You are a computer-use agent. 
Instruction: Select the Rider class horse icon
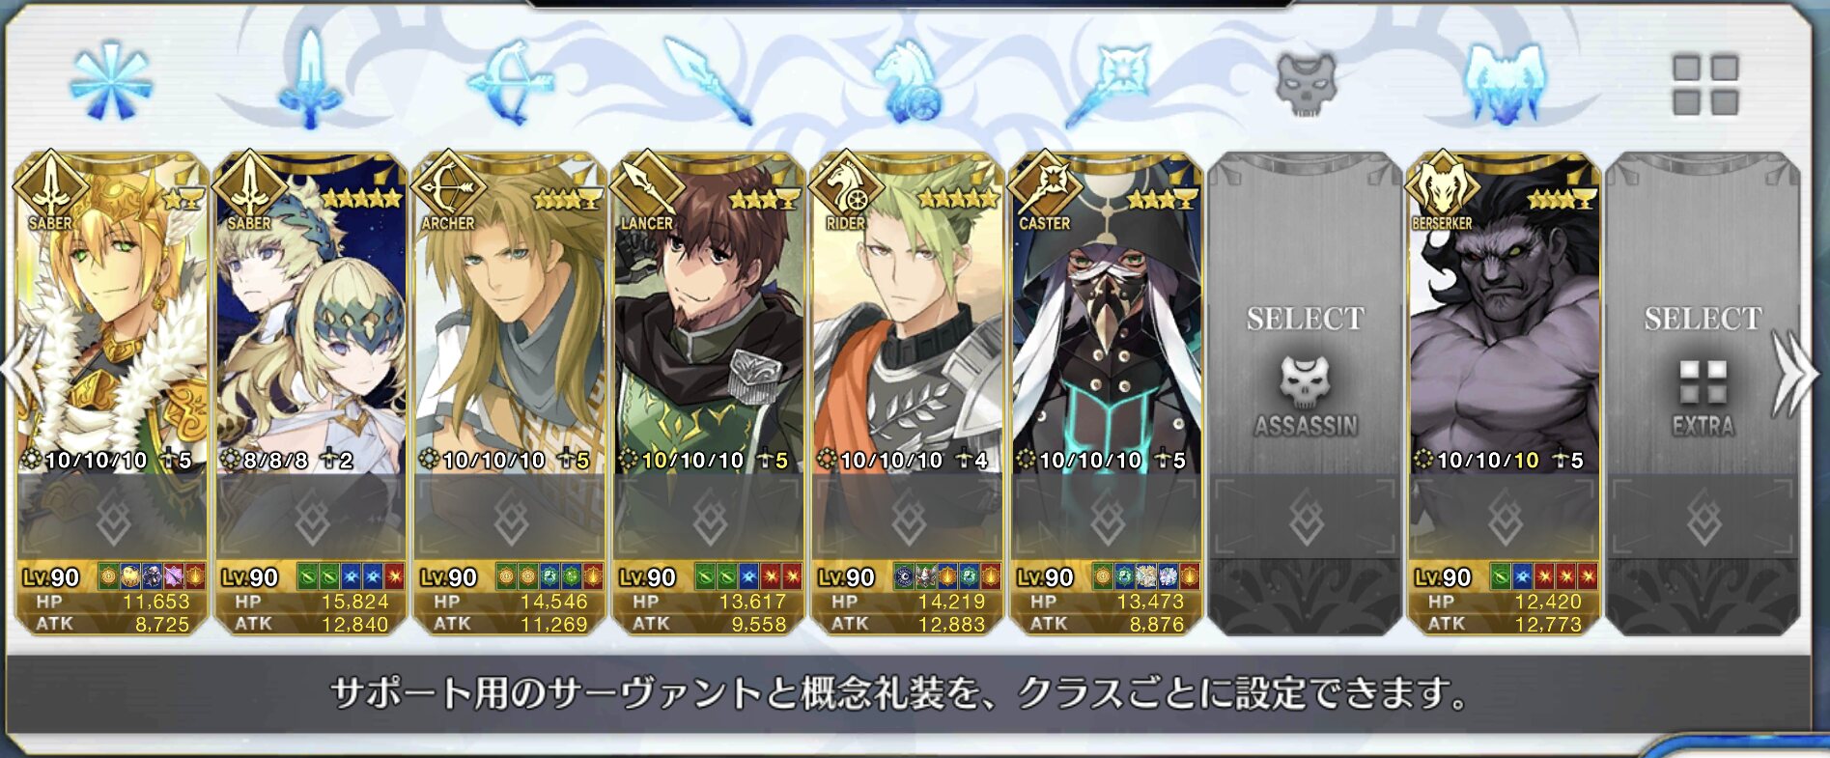point(908,82)
